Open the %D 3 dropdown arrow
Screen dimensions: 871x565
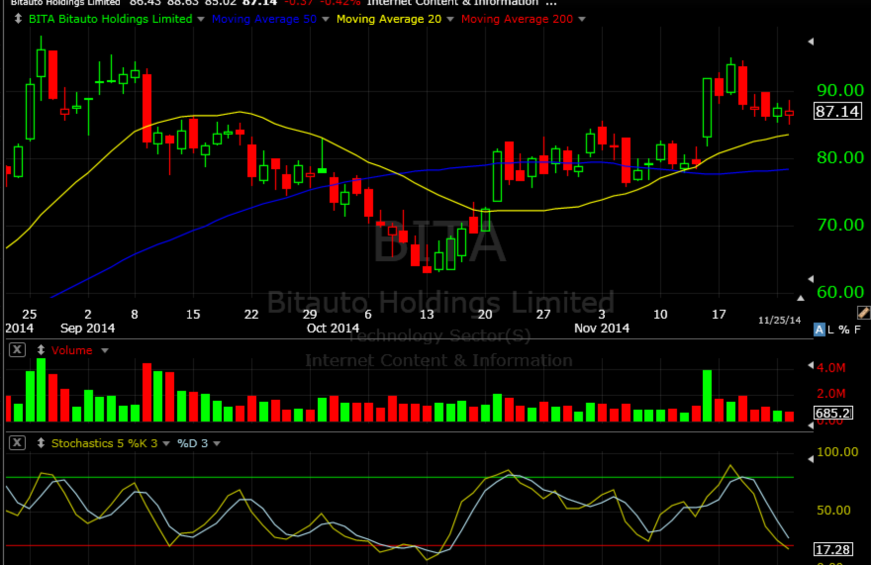[x=217, y=444]
